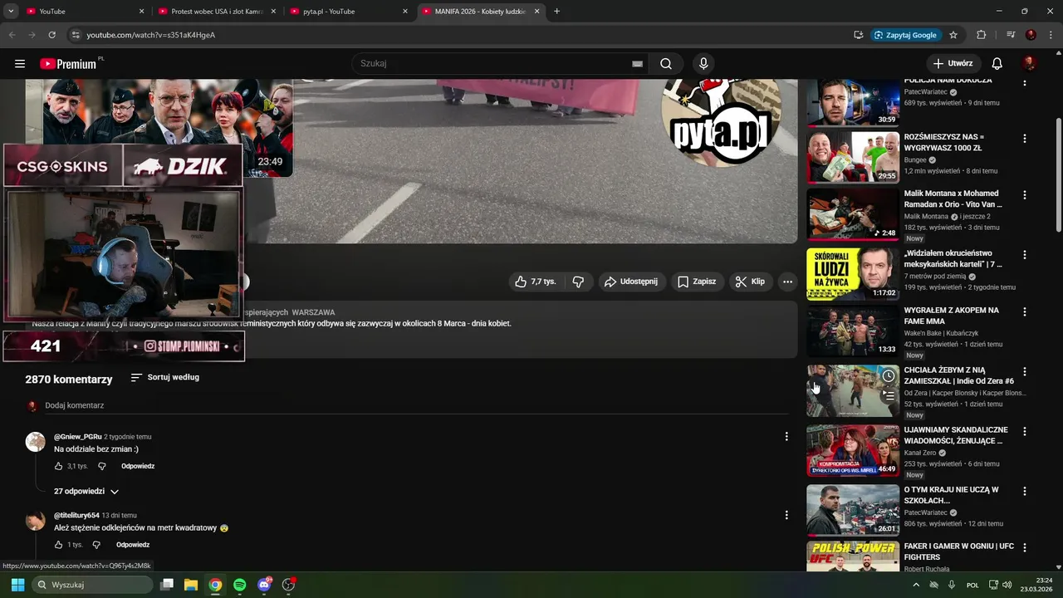Image resolution: width=1063 pixels, height=598 pixels.
Task: Open options for WYGRAŁEM Z AKOPEM video
Action: (1024, 311)
